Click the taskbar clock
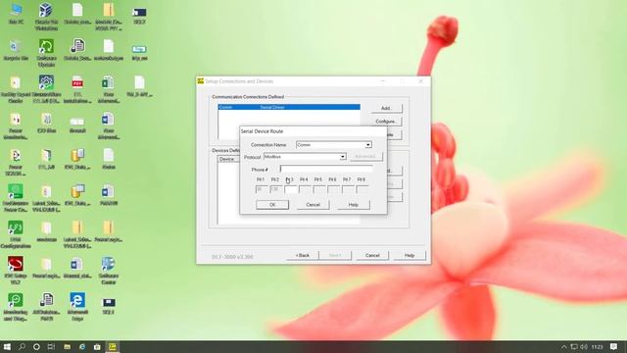627x353 pixels. click(x=597, y=346)
